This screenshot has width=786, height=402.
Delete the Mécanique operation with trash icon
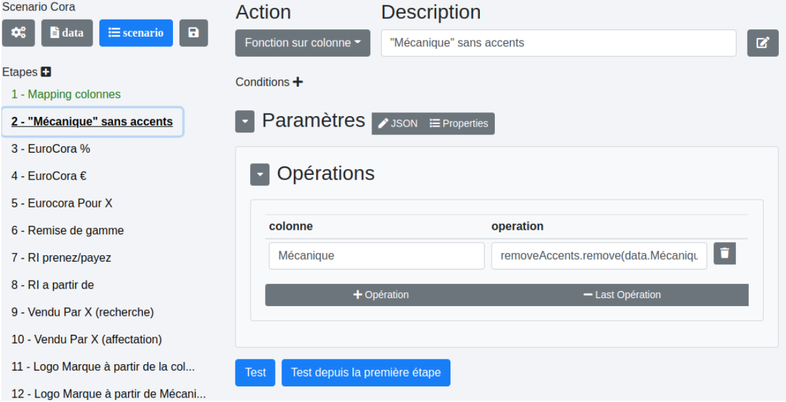click(x=725, y=253)
